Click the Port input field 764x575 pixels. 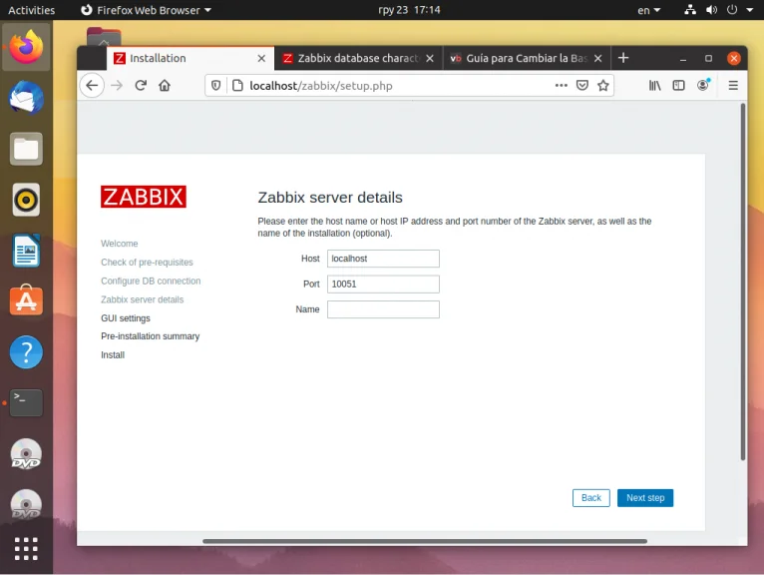pyautogui.click(x=383, y=284)
